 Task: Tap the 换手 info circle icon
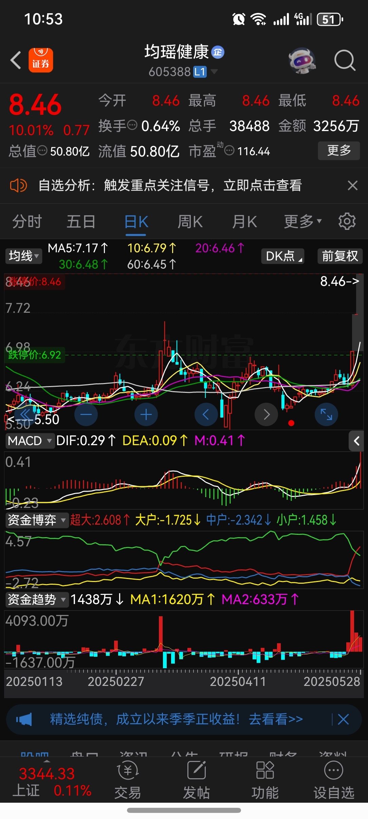click(x=132, y=125)
